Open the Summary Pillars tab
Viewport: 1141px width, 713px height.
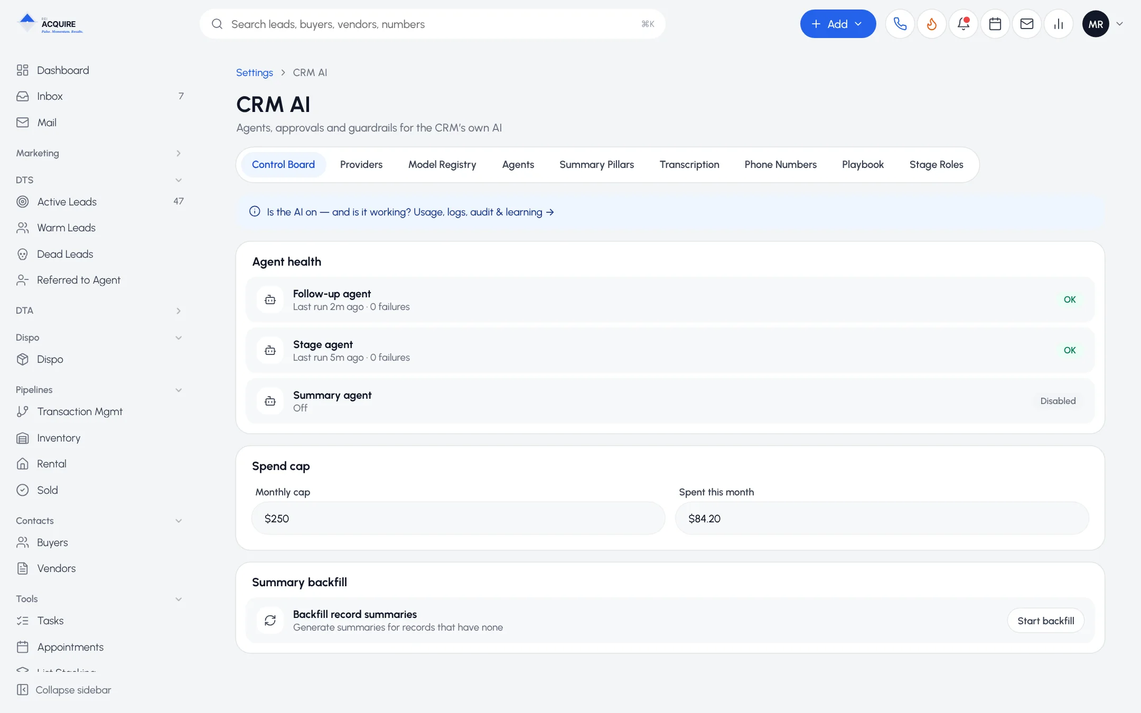pos(596,165)
